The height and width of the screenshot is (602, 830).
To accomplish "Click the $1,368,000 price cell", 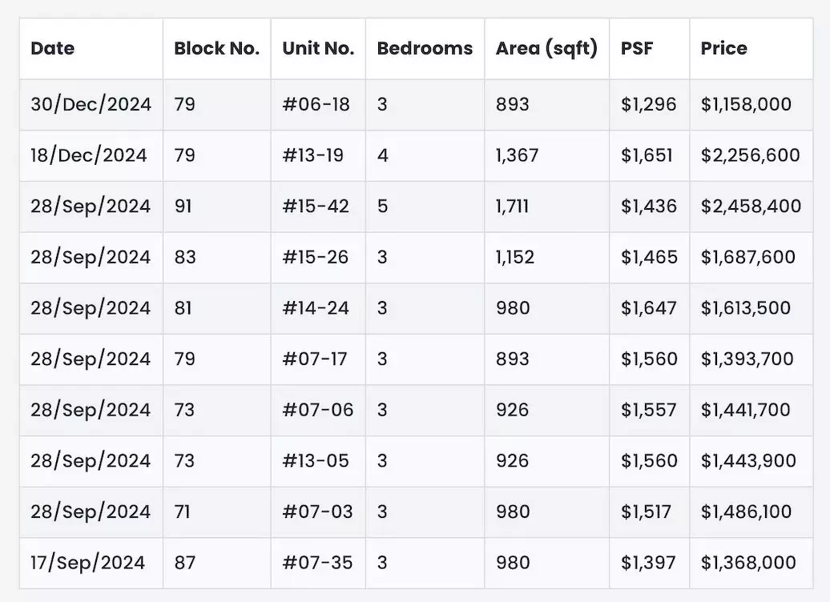I will (751, 563).
